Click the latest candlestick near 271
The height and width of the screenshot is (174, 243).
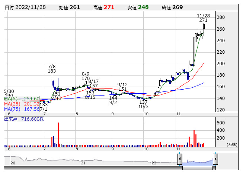(x=204, y=26)
